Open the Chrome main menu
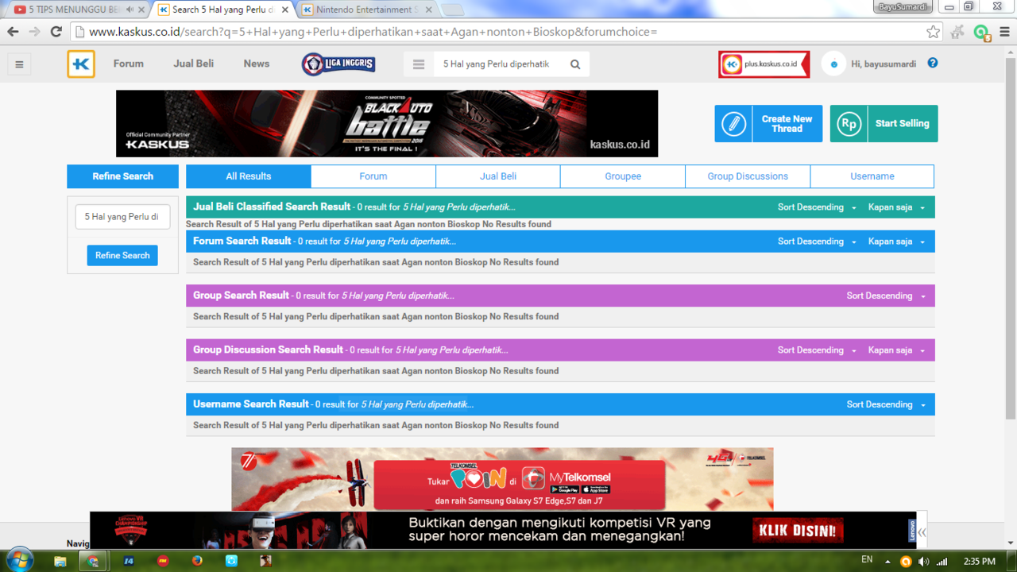The image size is (1017, 572). 1004,32
